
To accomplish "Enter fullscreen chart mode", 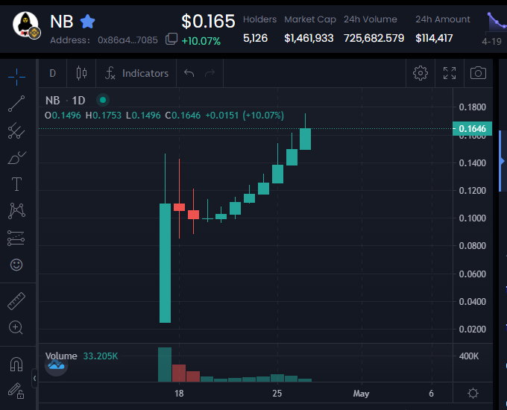I will (x=450, y=73).
